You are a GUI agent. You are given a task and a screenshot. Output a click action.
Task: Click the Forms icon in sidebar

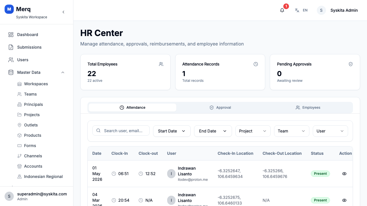tap(19, 146)
